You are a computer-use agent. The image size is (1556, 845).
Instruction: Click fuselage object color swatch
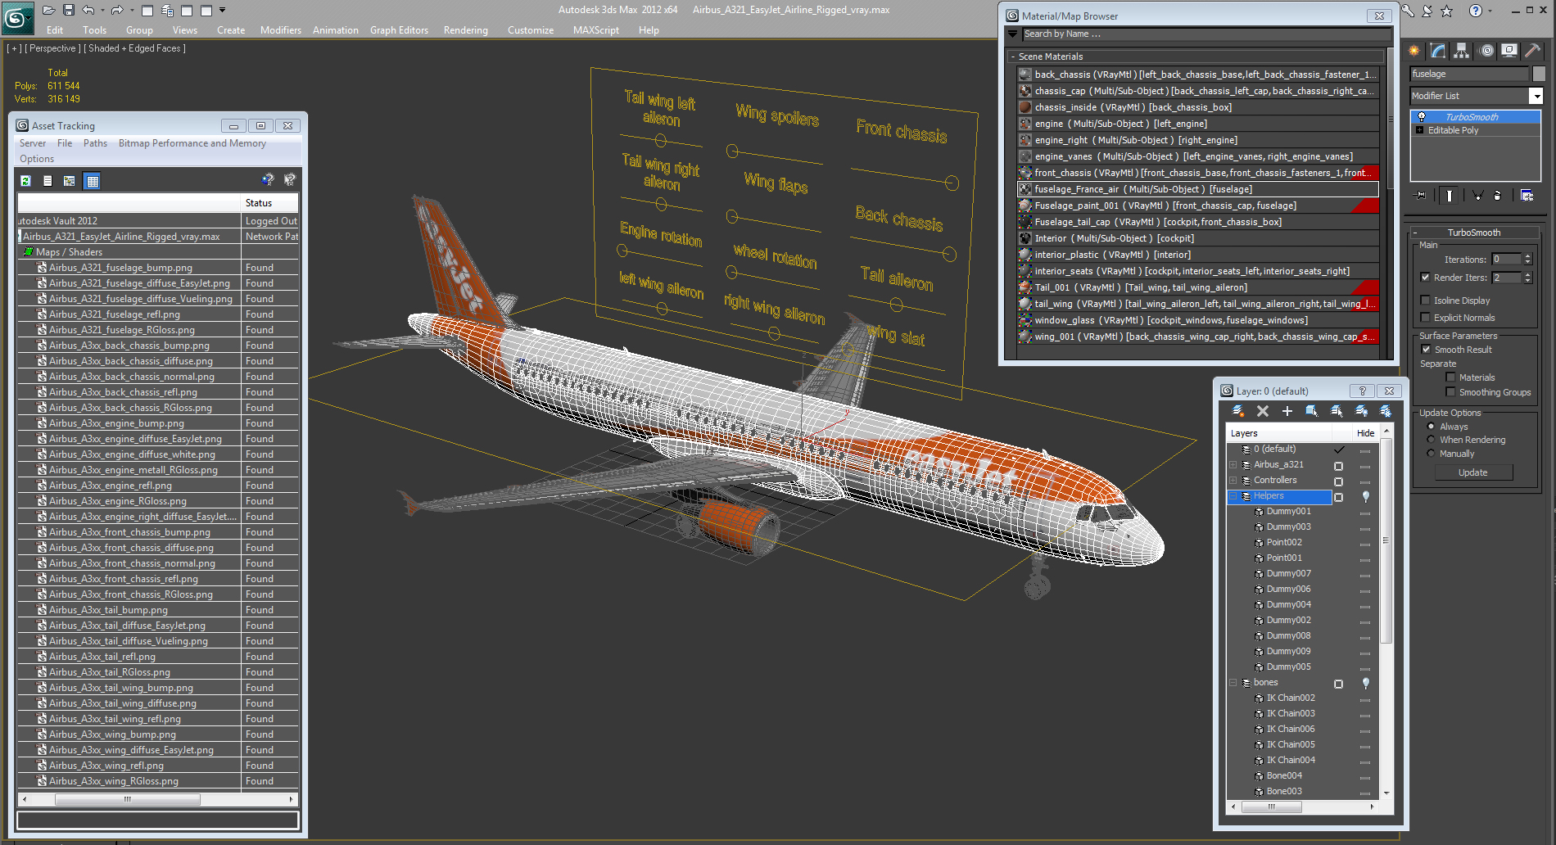click(x=1539, y=74)
